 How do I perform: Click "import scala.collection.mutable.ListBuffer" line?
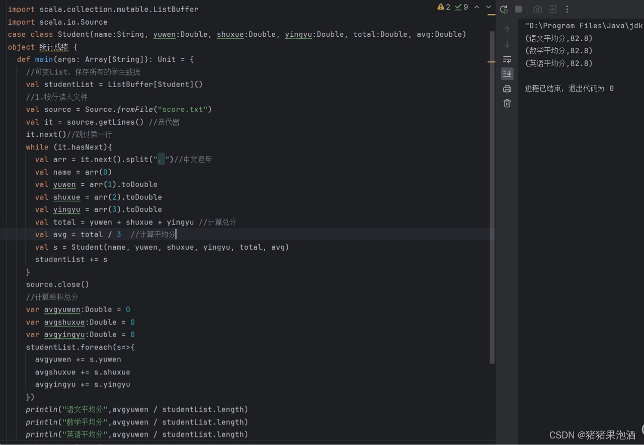103,10
